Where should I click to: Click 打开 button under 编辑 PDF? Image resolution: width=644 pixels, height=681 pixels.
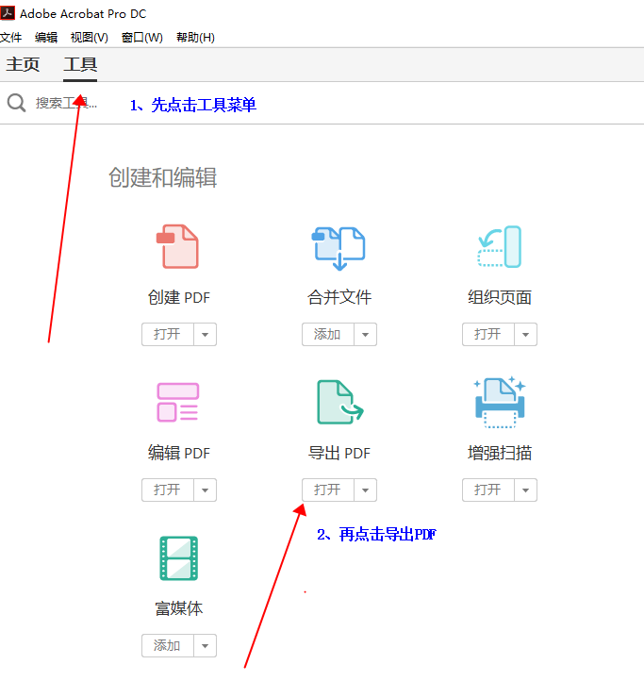tap(168, 490)
